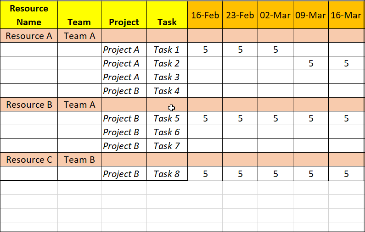Screen dimensions: 365x232
Task: Select the Task 4 cell
Action: [167, 91]
